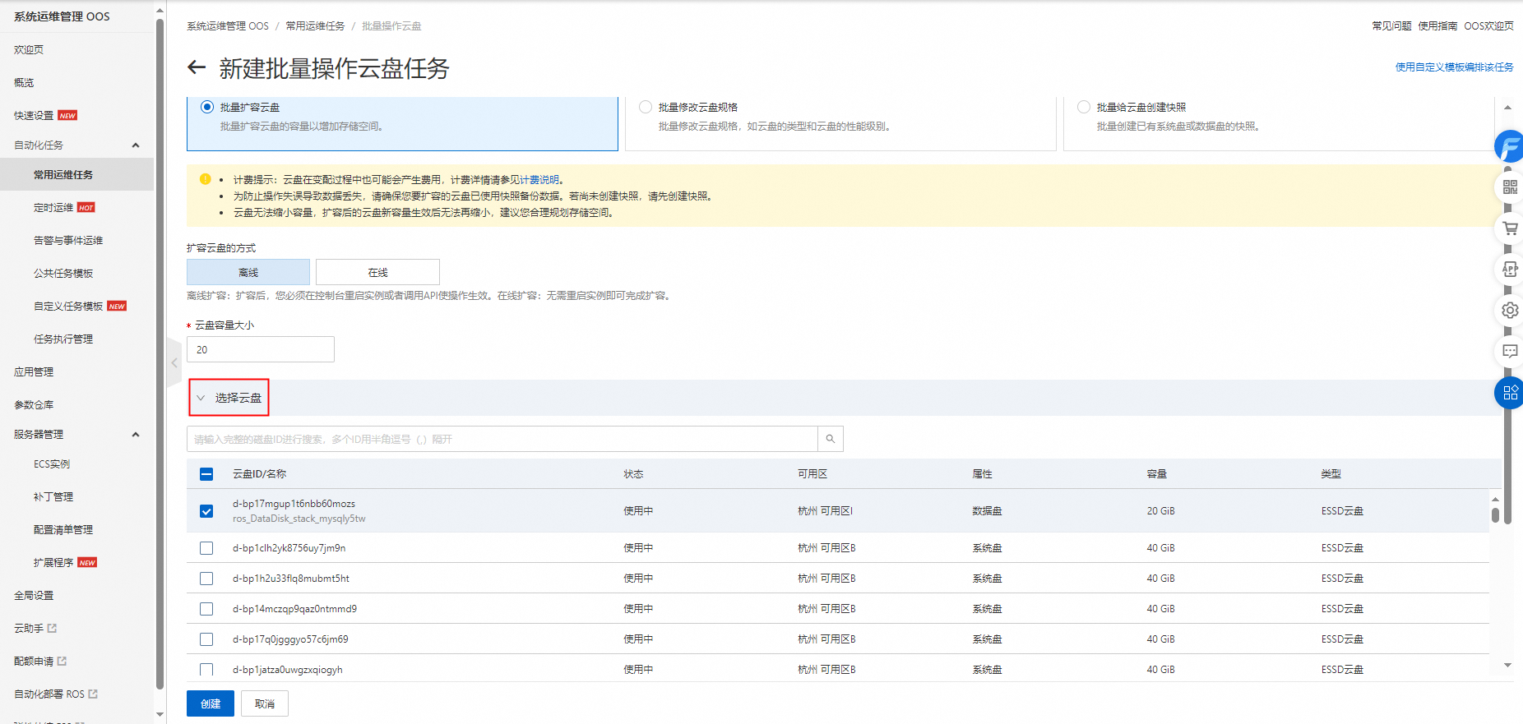The height and width of the screenshot is (724, 1523).
Task: Click the 创建 button
Action: [x=211, y=703]
